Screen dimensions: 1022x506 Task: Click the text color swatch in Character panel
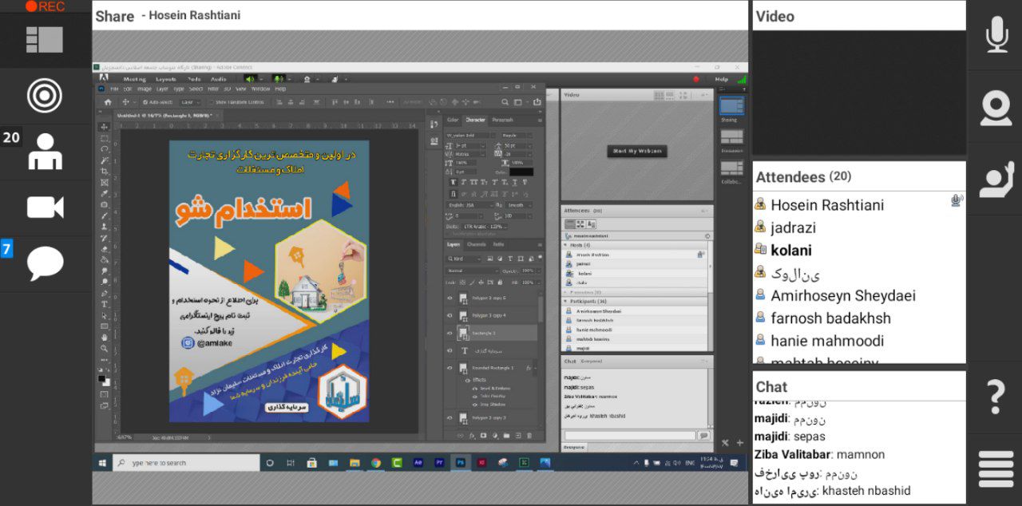tap(521, 172)
